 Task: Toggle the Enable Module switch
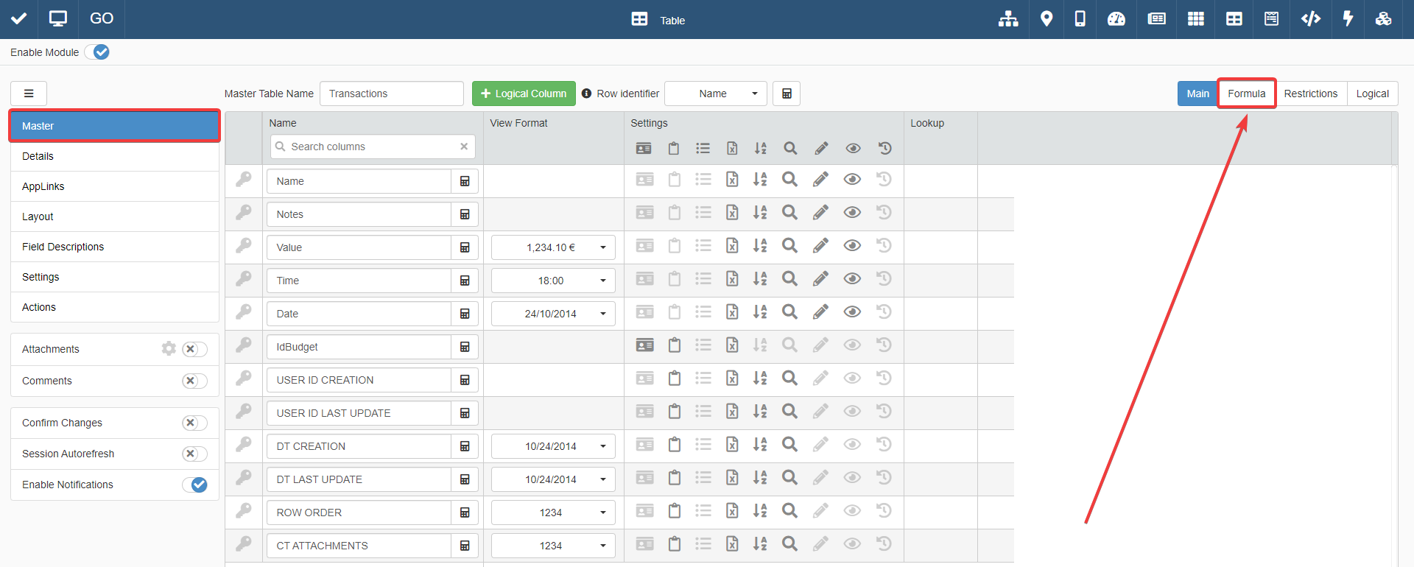coord(97,52)
